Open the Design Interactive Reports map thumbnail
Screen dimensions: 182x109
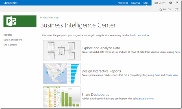click(x=62, y=74)
